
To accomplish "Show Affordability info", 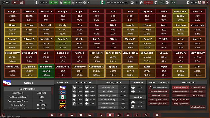I will tap(198, 95).
